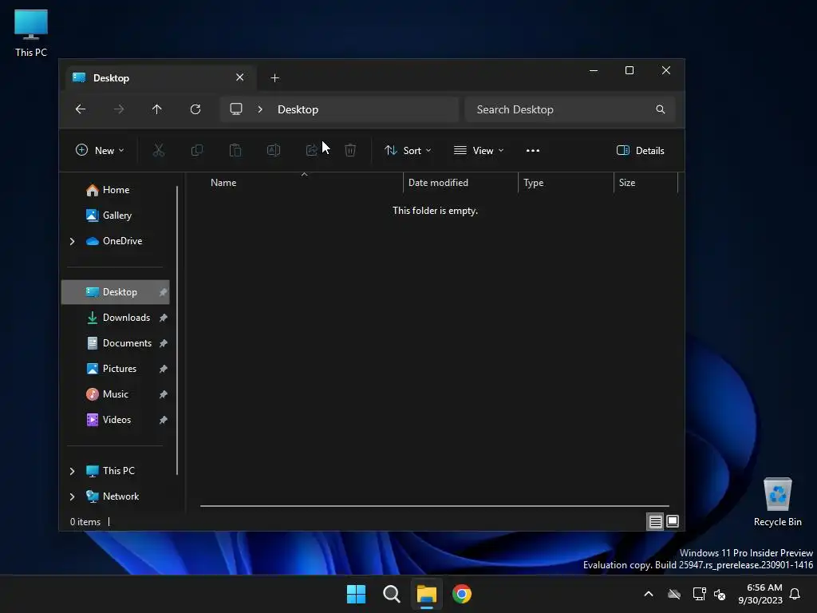Open the Windows Start menu
817x613 pixels.
tap(357, 594)
